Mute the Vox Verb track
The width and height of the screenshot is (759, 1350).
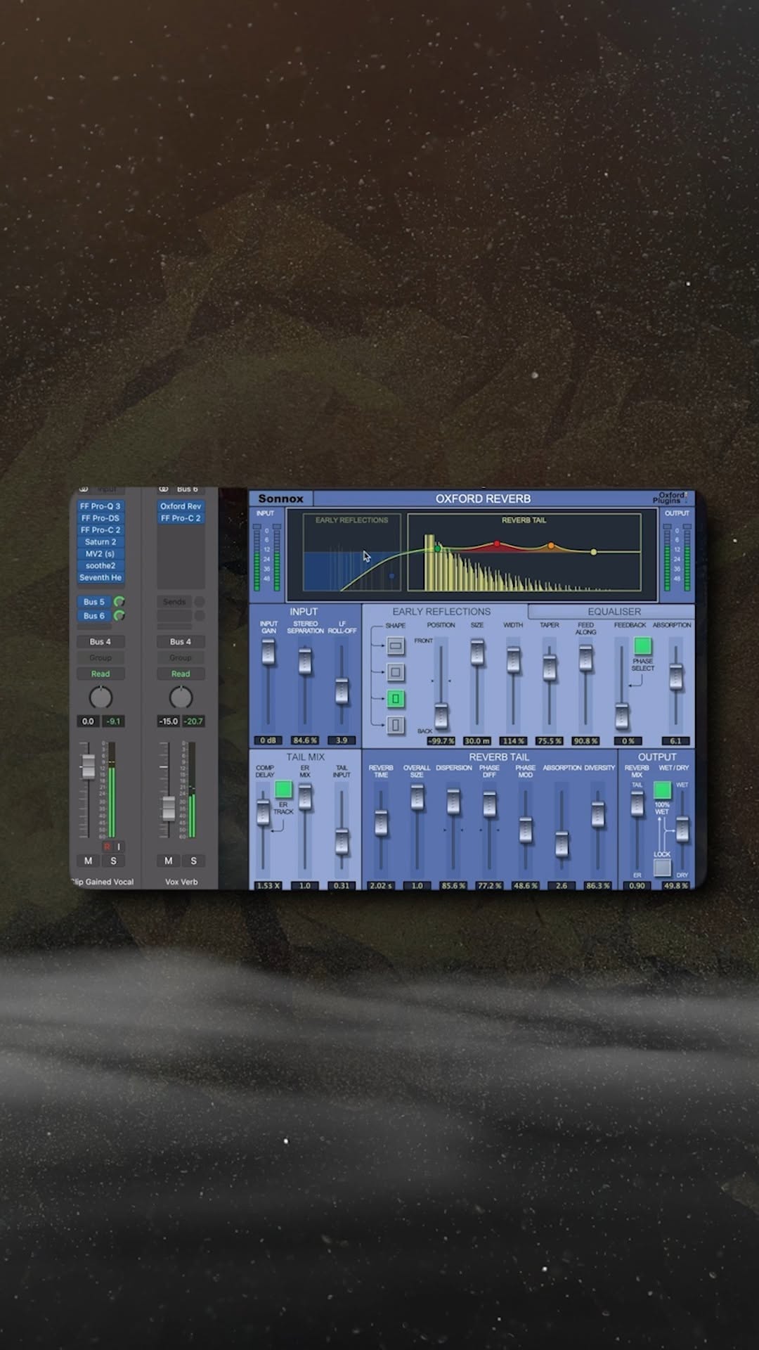[x=169, y=861]
